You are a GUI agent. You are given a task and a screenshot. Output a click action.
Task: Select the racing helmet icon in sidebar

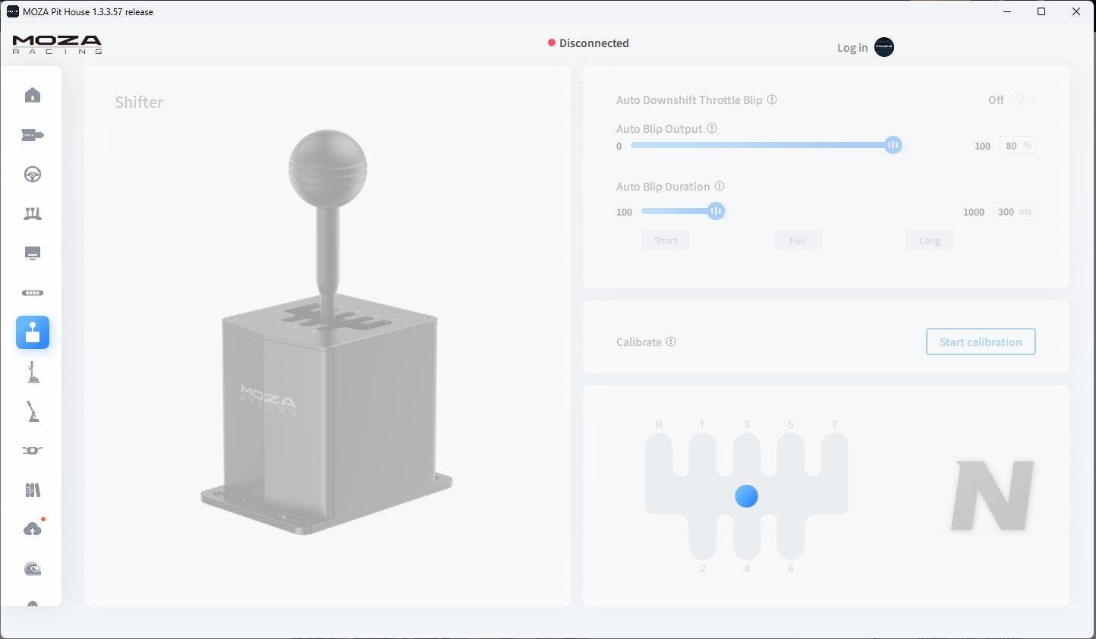click(33, 569)
